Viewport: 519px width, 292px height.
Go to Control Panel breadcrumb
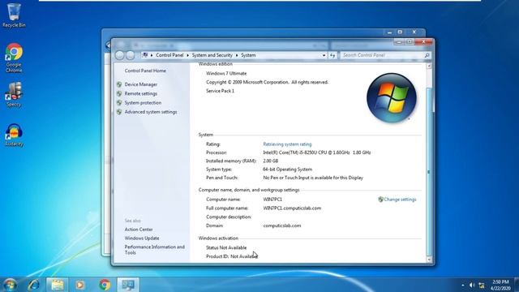click(169, 55)
